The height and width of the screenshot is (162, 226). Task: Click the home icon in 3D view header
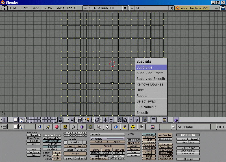21,120
